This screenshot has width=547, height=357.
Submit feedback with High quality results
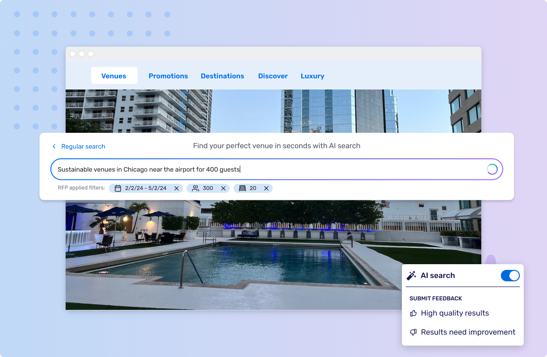[455, 313]
